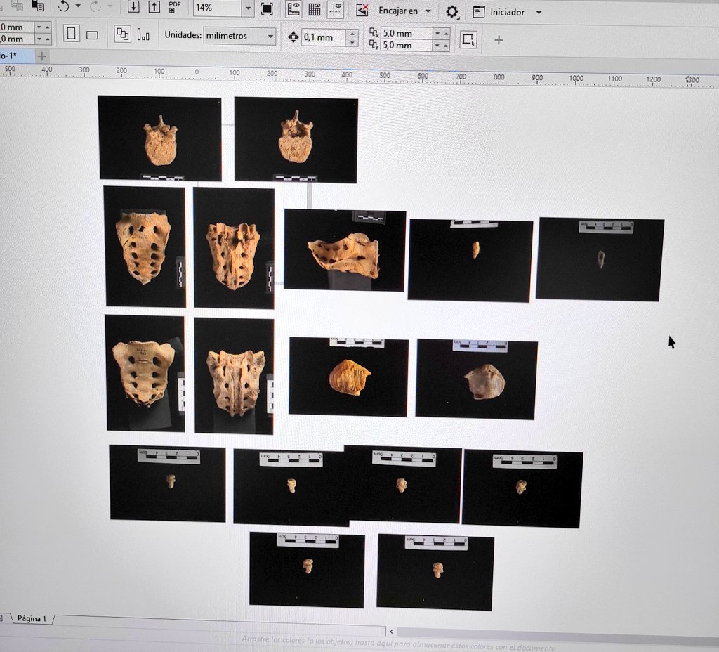The width and height of the screenshot is (719, 652).
Task: Toggle the document grid icon
Action: click(313, 11)
